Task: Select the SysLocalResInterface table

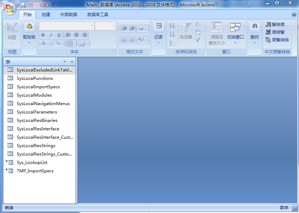Action: [x=40, y=129]
